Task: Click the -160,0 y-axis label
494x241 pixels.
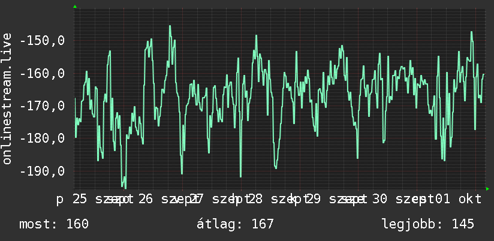Action: click(x=42, y=74)
